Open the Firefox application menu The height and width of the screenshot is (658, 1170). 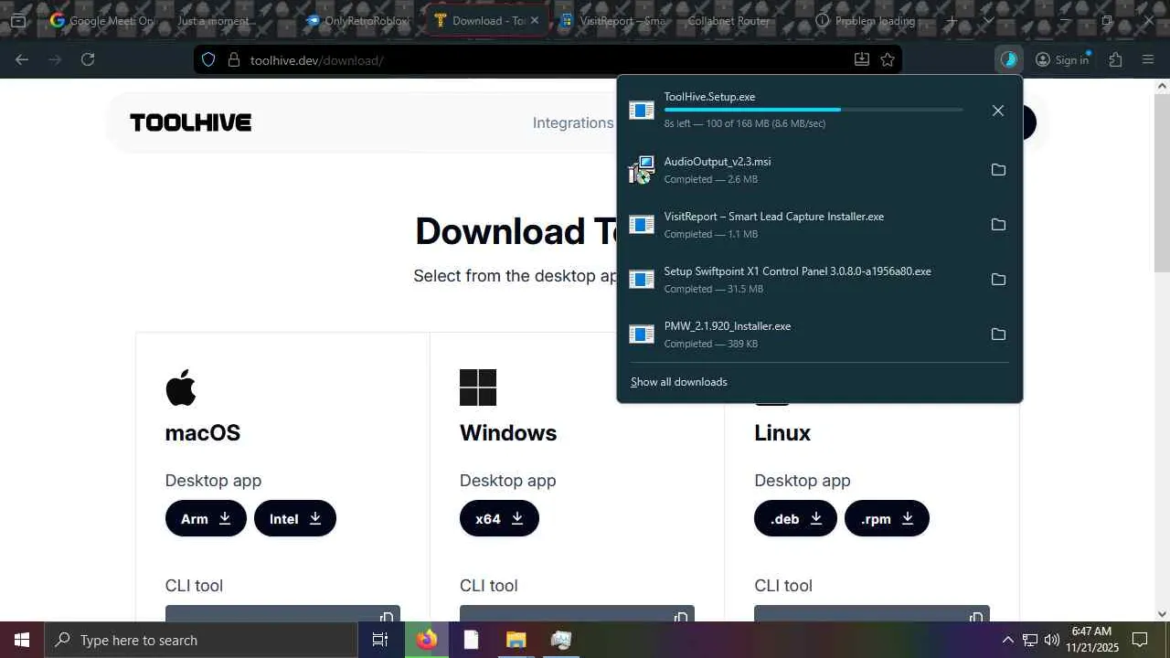click(x=1148, y=59)
